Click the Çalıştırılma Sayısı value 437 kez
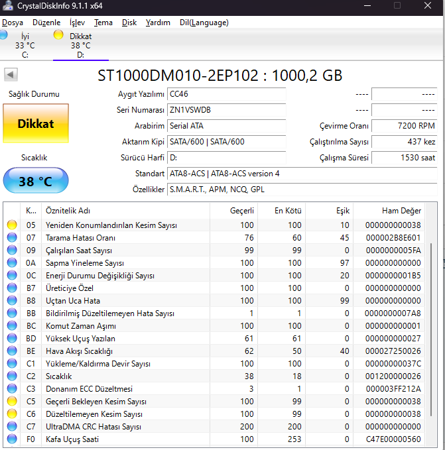This screenshot has height=450, width=445. (405, 142)
